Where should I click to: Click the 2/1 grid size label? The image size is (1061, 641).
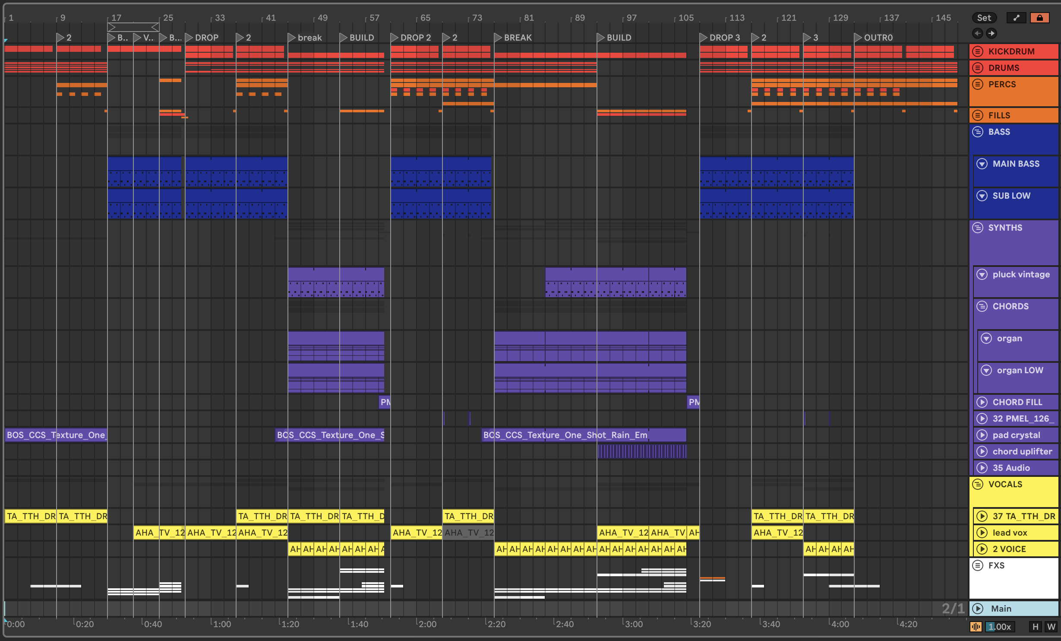click(x=953, y=609)
